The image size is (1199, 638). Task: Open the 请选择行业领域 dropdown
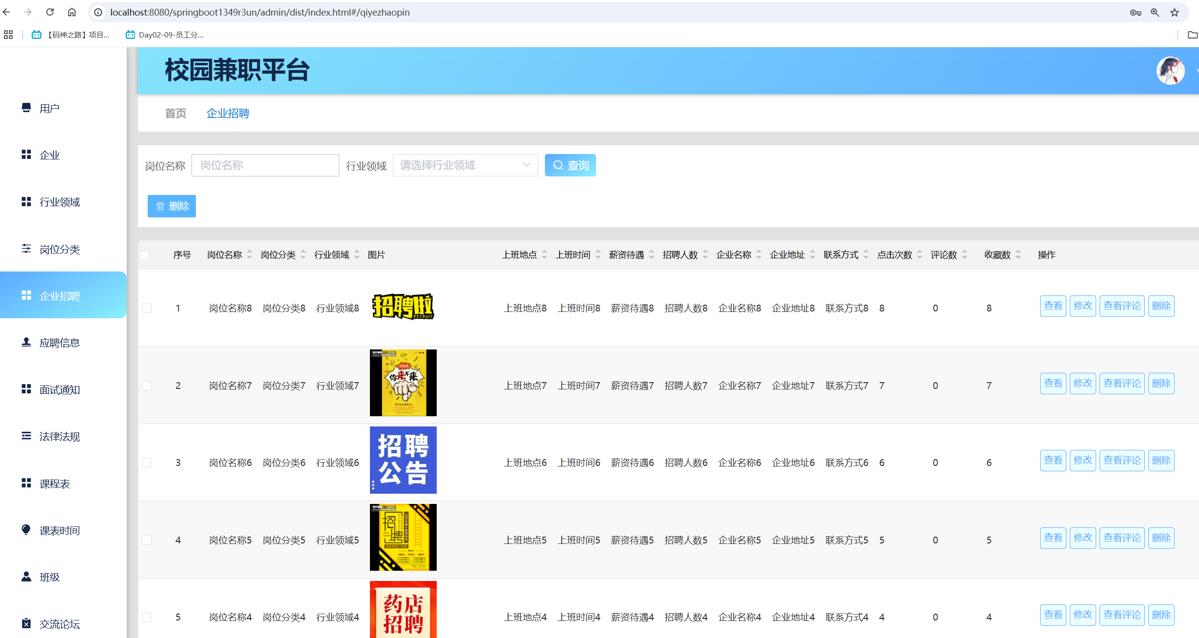pyautogui.click(x=465, y=165)
